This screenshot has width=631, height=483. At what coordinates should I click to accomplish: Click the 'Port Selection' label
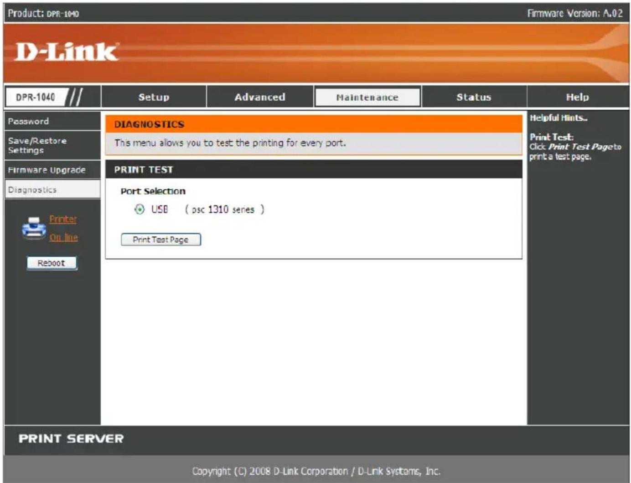153,191
